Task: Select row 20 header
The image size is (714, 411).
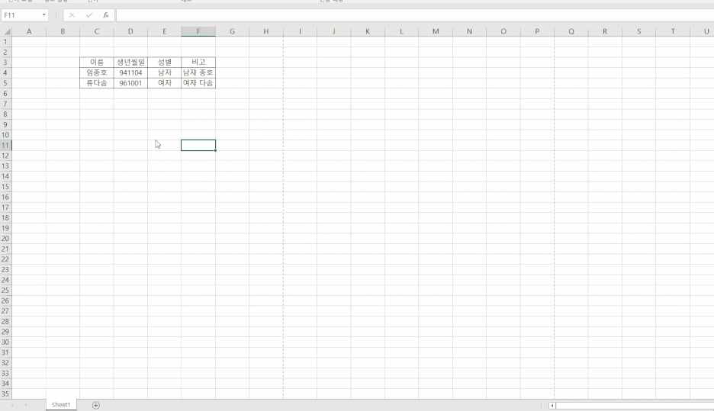Action: click(5, 239)
